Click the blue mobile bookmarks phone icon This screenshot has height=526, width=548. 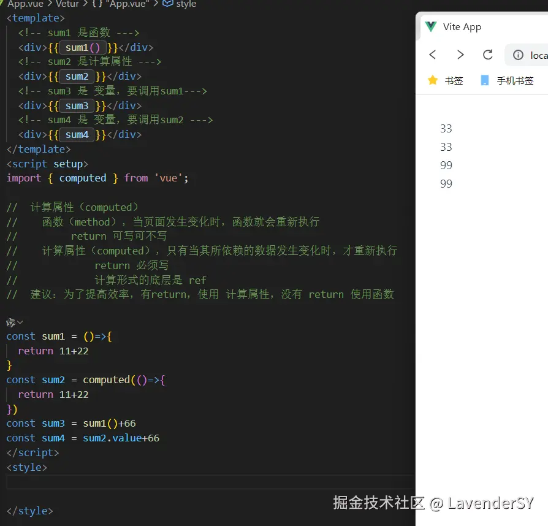pyautogui.click(x=485, y=80)
